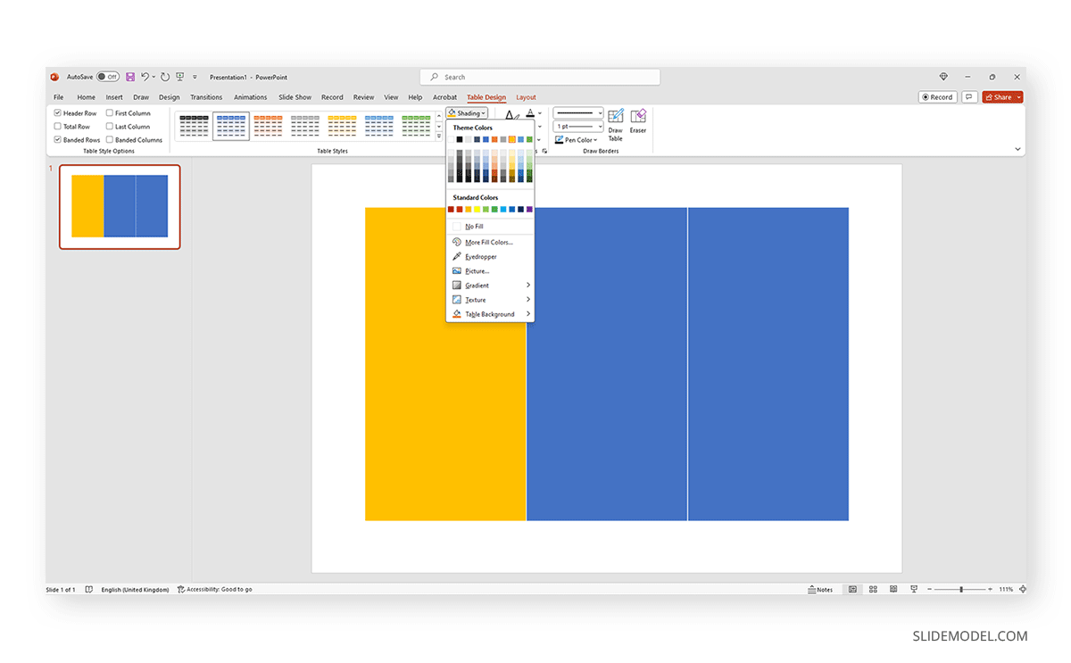The width and height of the screenshot is (1071, 663).
Task: Pick yellow standard color swatch
Action: 477,210
